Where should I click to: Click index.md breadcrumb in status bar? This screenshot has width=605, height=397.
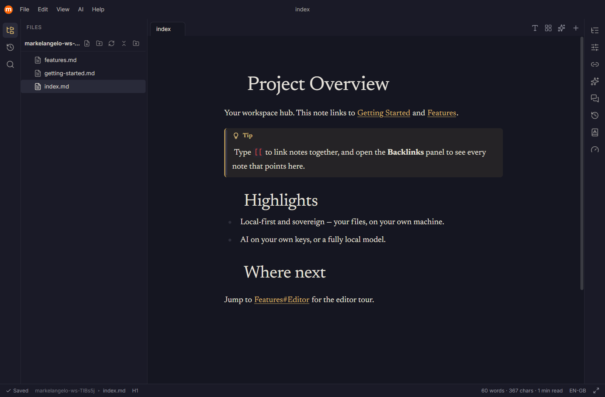click(x=114, y=391)
